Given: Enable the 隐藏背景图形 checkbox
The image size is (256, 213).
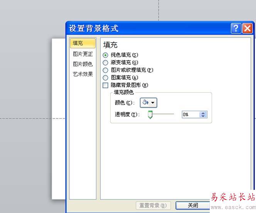Looking at the screenshot, I should click(x=105, y=85).
